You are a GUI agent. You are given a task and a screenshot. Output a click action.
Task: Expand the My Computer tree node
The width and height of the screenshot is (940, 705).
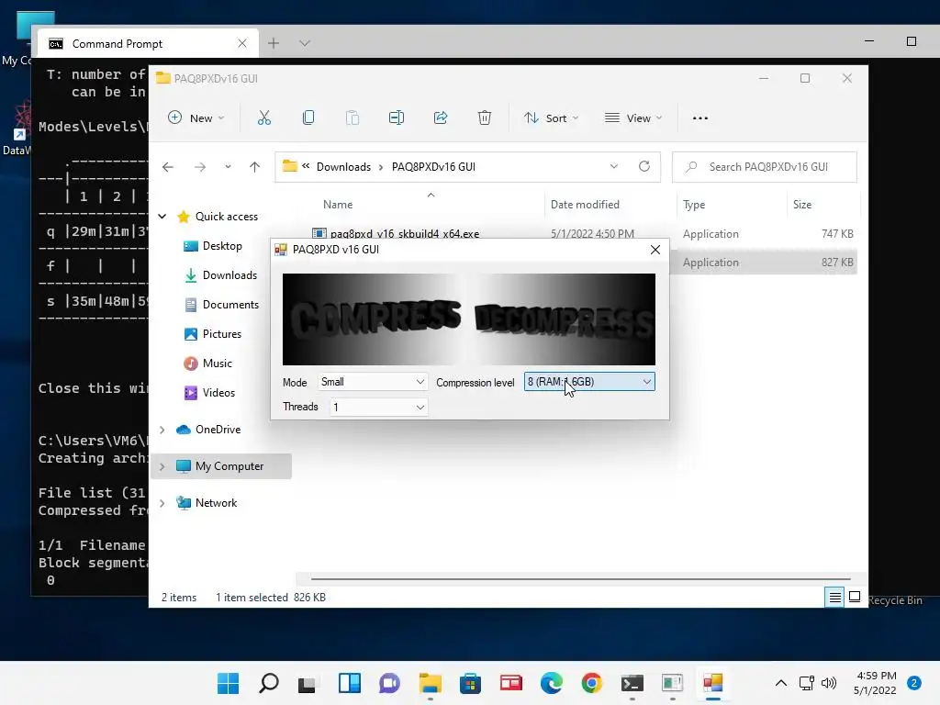162,466
